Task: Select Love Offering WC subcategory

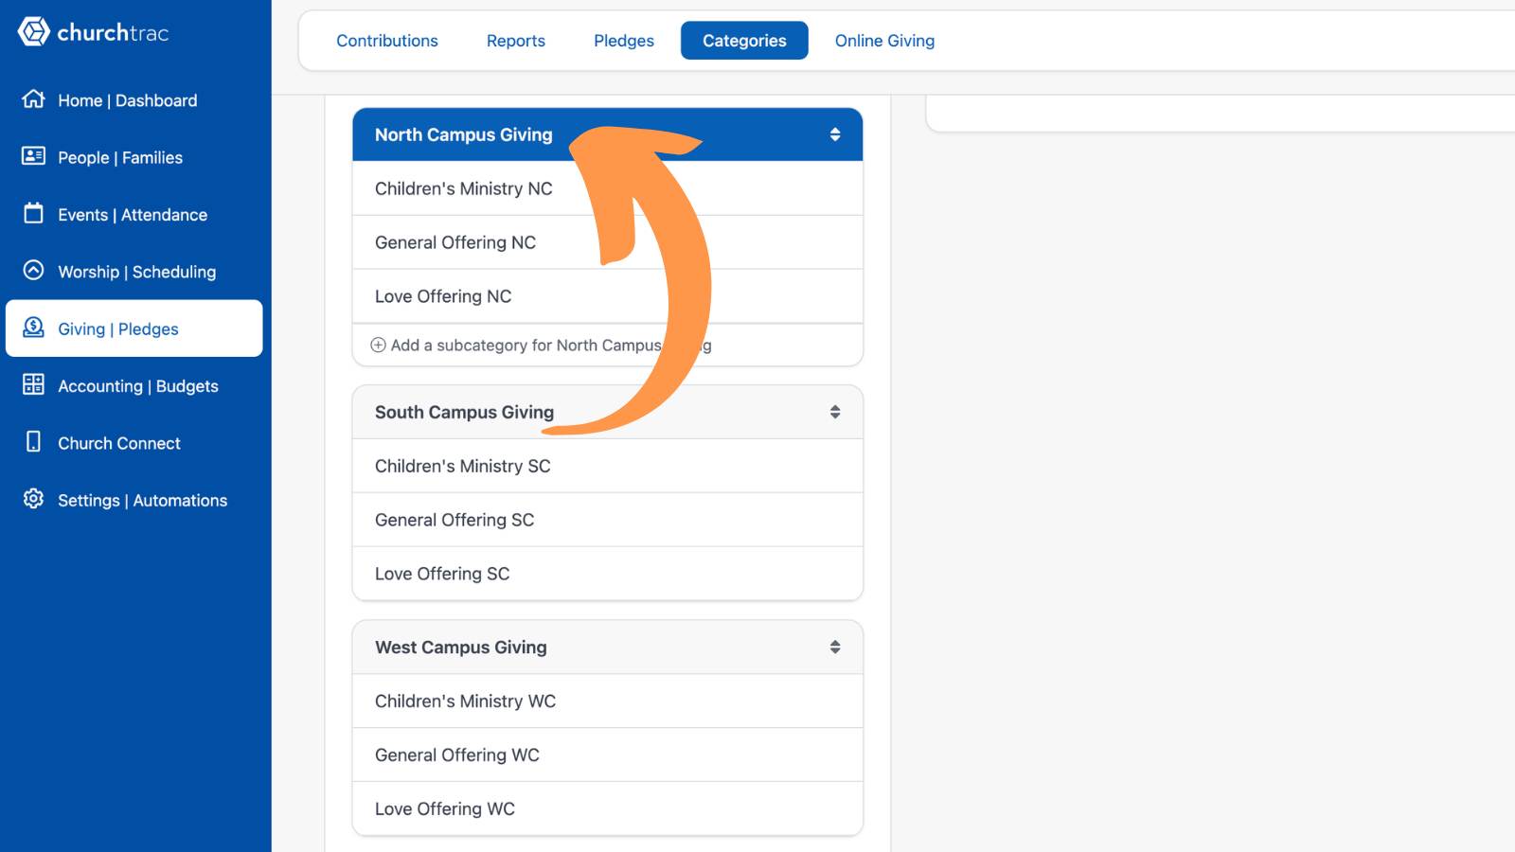Action: [608, 809]
